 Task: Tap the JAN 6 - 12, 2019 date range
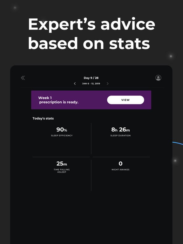pyautogui.click(x=91, y=84)
